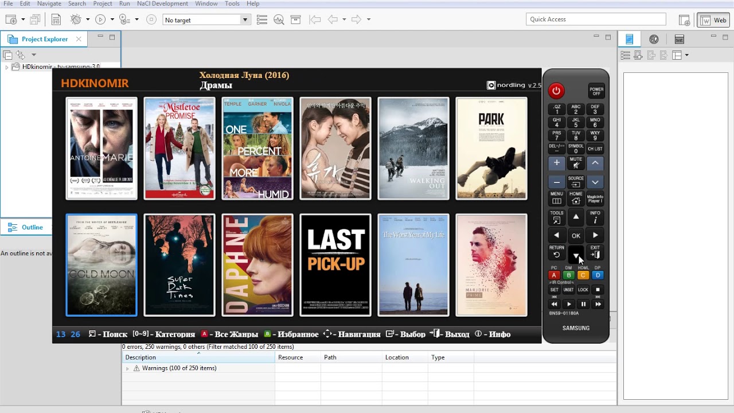Stop playback with the remote's stop key

[x=597, y=290]
